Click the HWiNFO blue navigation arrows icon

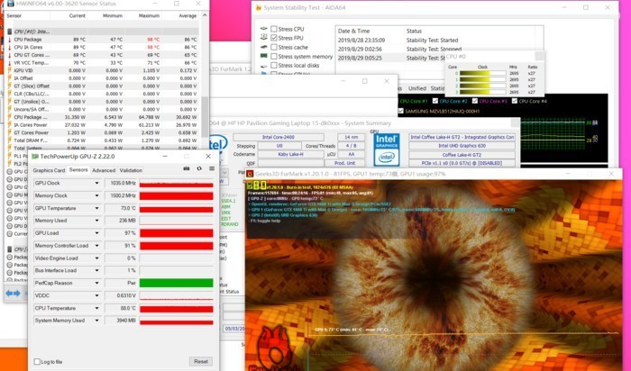click(13, 294)
